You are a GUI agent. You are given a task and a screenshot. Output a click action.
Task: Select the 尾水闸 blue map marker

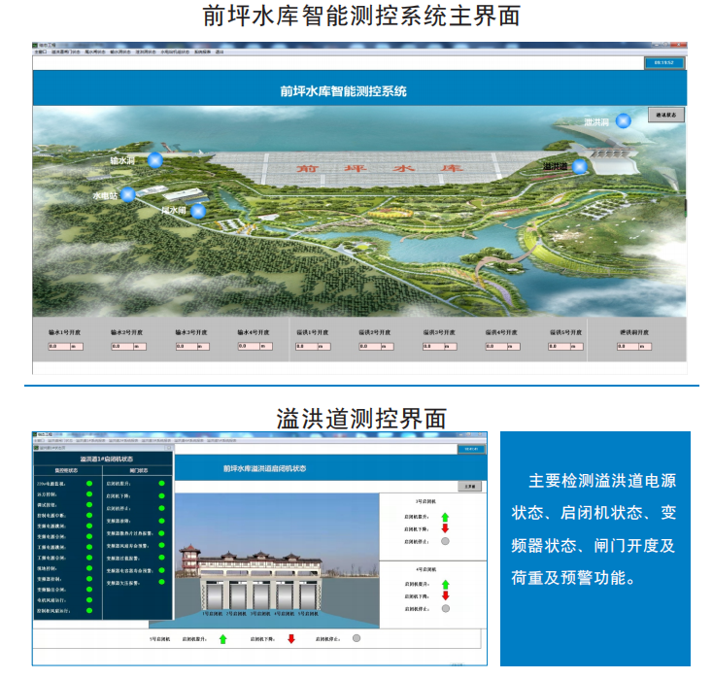(198, 211)
